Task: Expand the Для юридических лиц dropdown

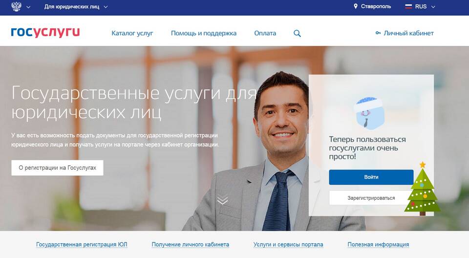Action: click(x=76, y=6)
